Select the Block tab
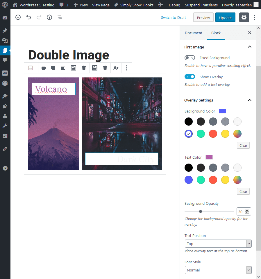Image resolution: width=261 pixels, height=279 pixels. point(216,33)
